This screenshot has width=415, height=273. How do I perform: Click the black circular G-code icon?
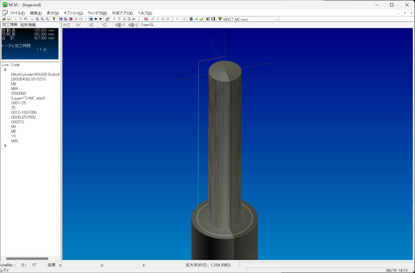click(x=208, y=19)
